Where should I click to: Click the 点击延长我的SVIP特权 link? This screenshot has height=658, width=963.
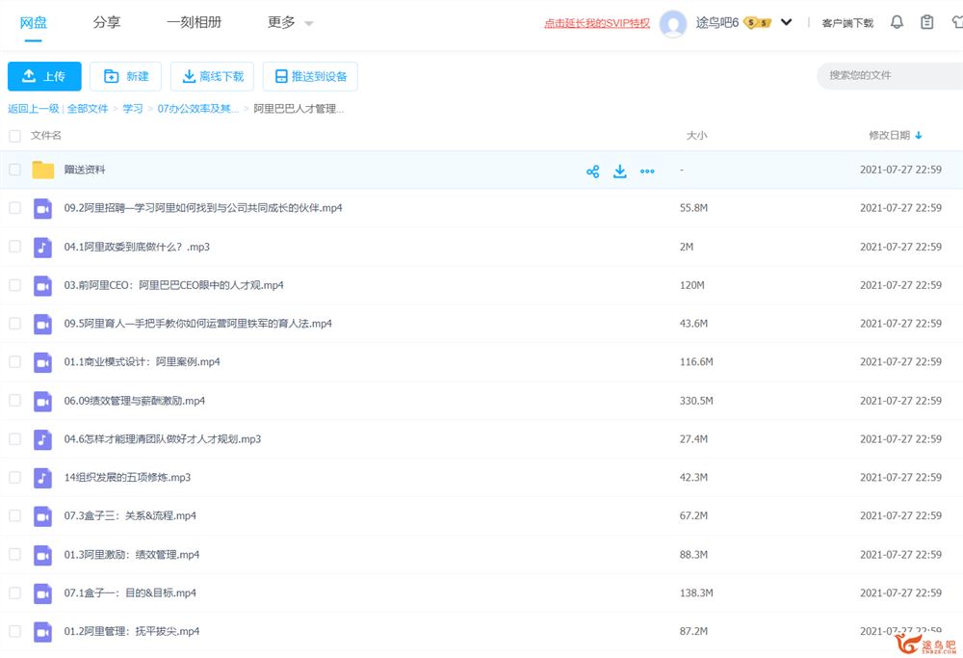click(x=597, y=23)
